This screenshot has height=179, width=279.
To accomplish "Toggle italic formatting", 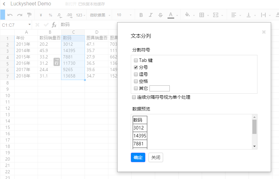I will [x=151, y=15].
